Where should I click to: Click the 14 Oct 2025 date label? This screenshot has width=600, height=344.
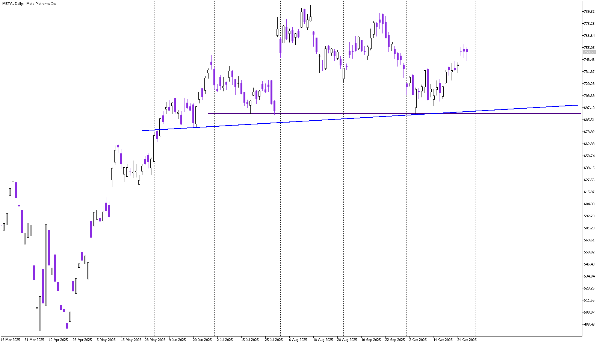443,340
